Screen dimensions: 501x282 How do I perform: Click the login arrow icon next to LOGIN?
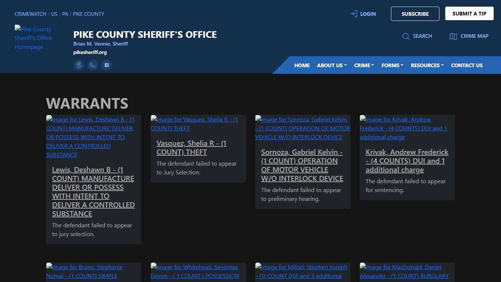(353, 14)
